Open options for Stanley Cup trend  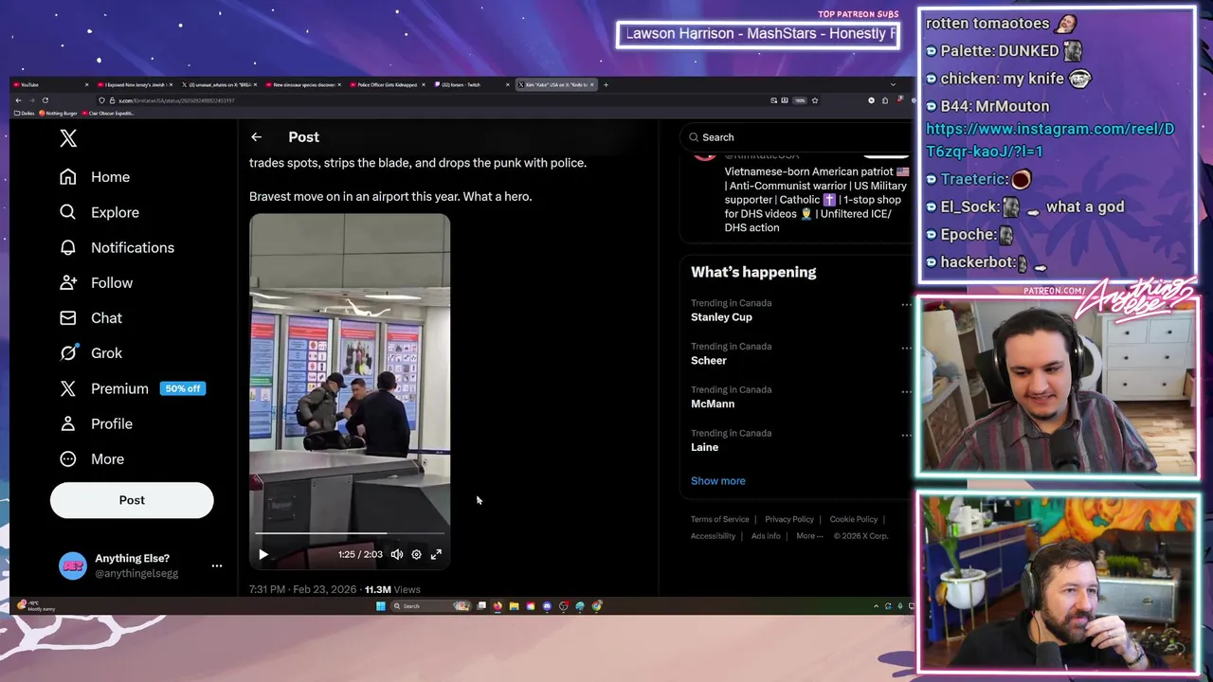click(x=906, y=304)
